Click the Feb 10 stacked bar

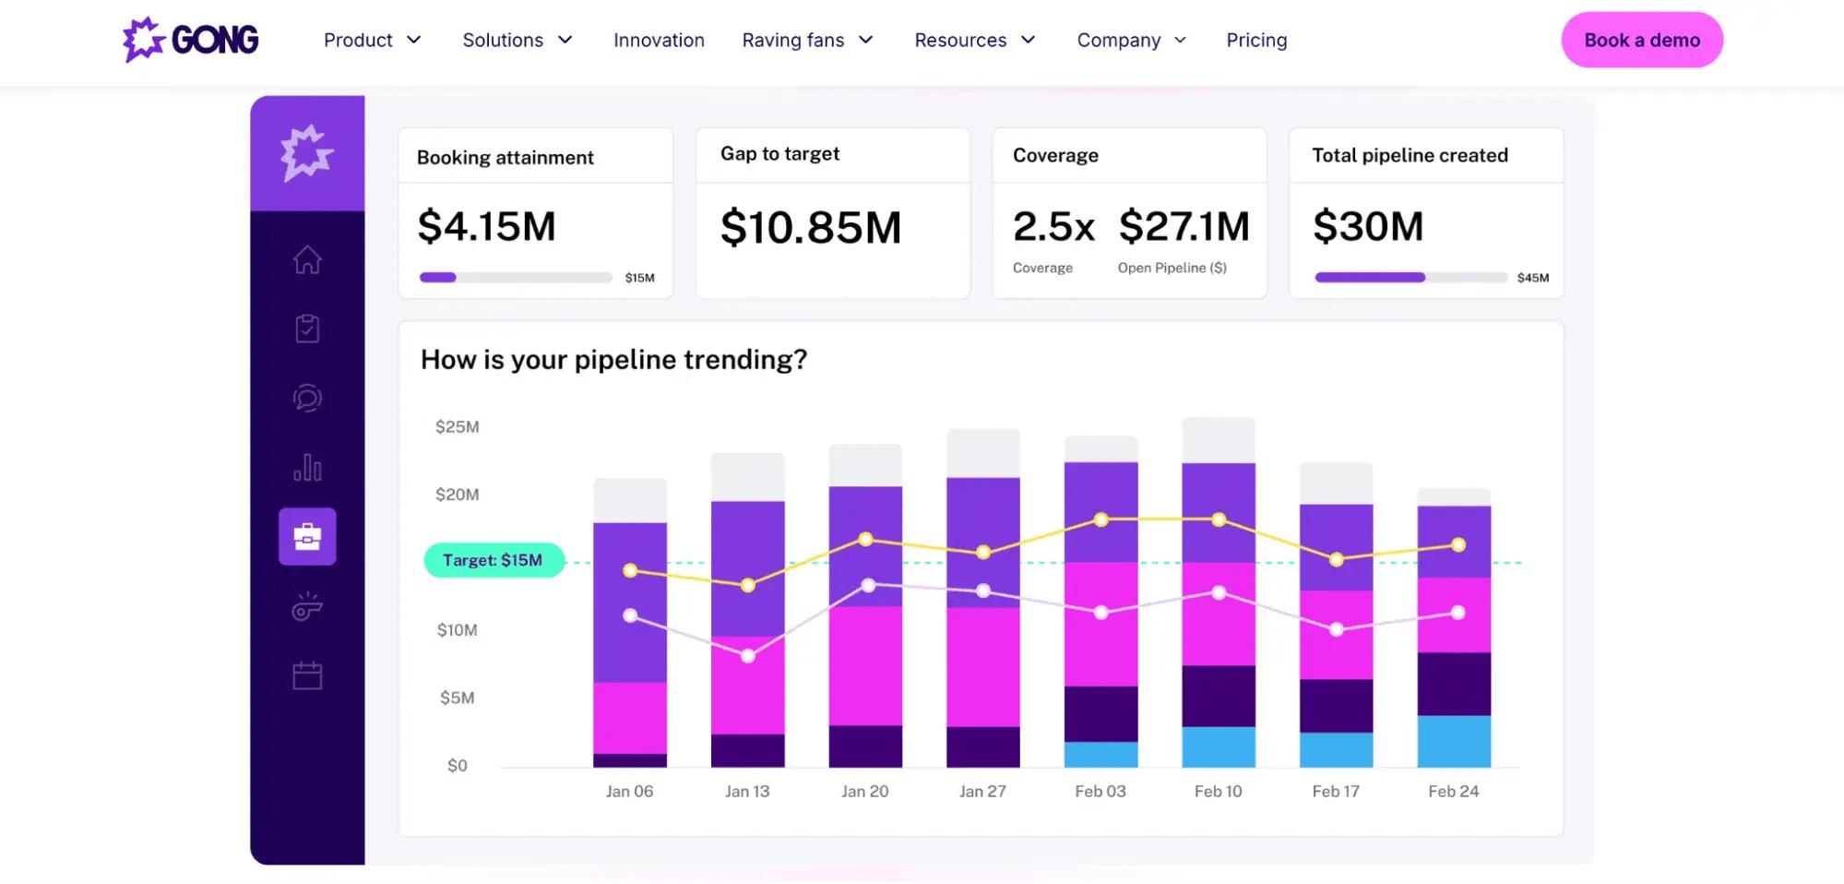[x=1219, y=592]
